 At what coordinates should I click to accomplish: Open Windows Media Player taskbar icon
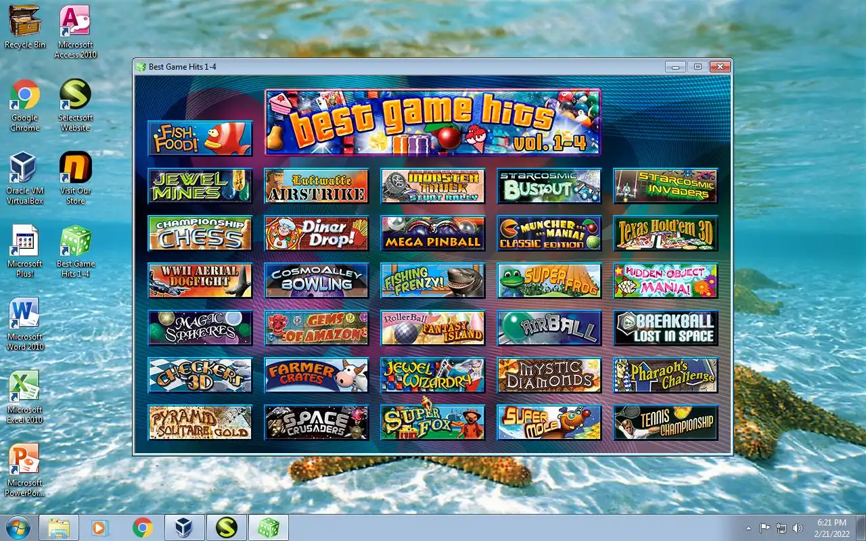100,527
